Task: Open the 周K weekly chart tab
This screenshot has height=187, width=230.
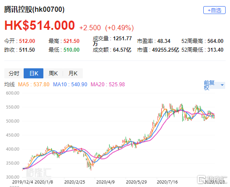Action: pos(53,73)
